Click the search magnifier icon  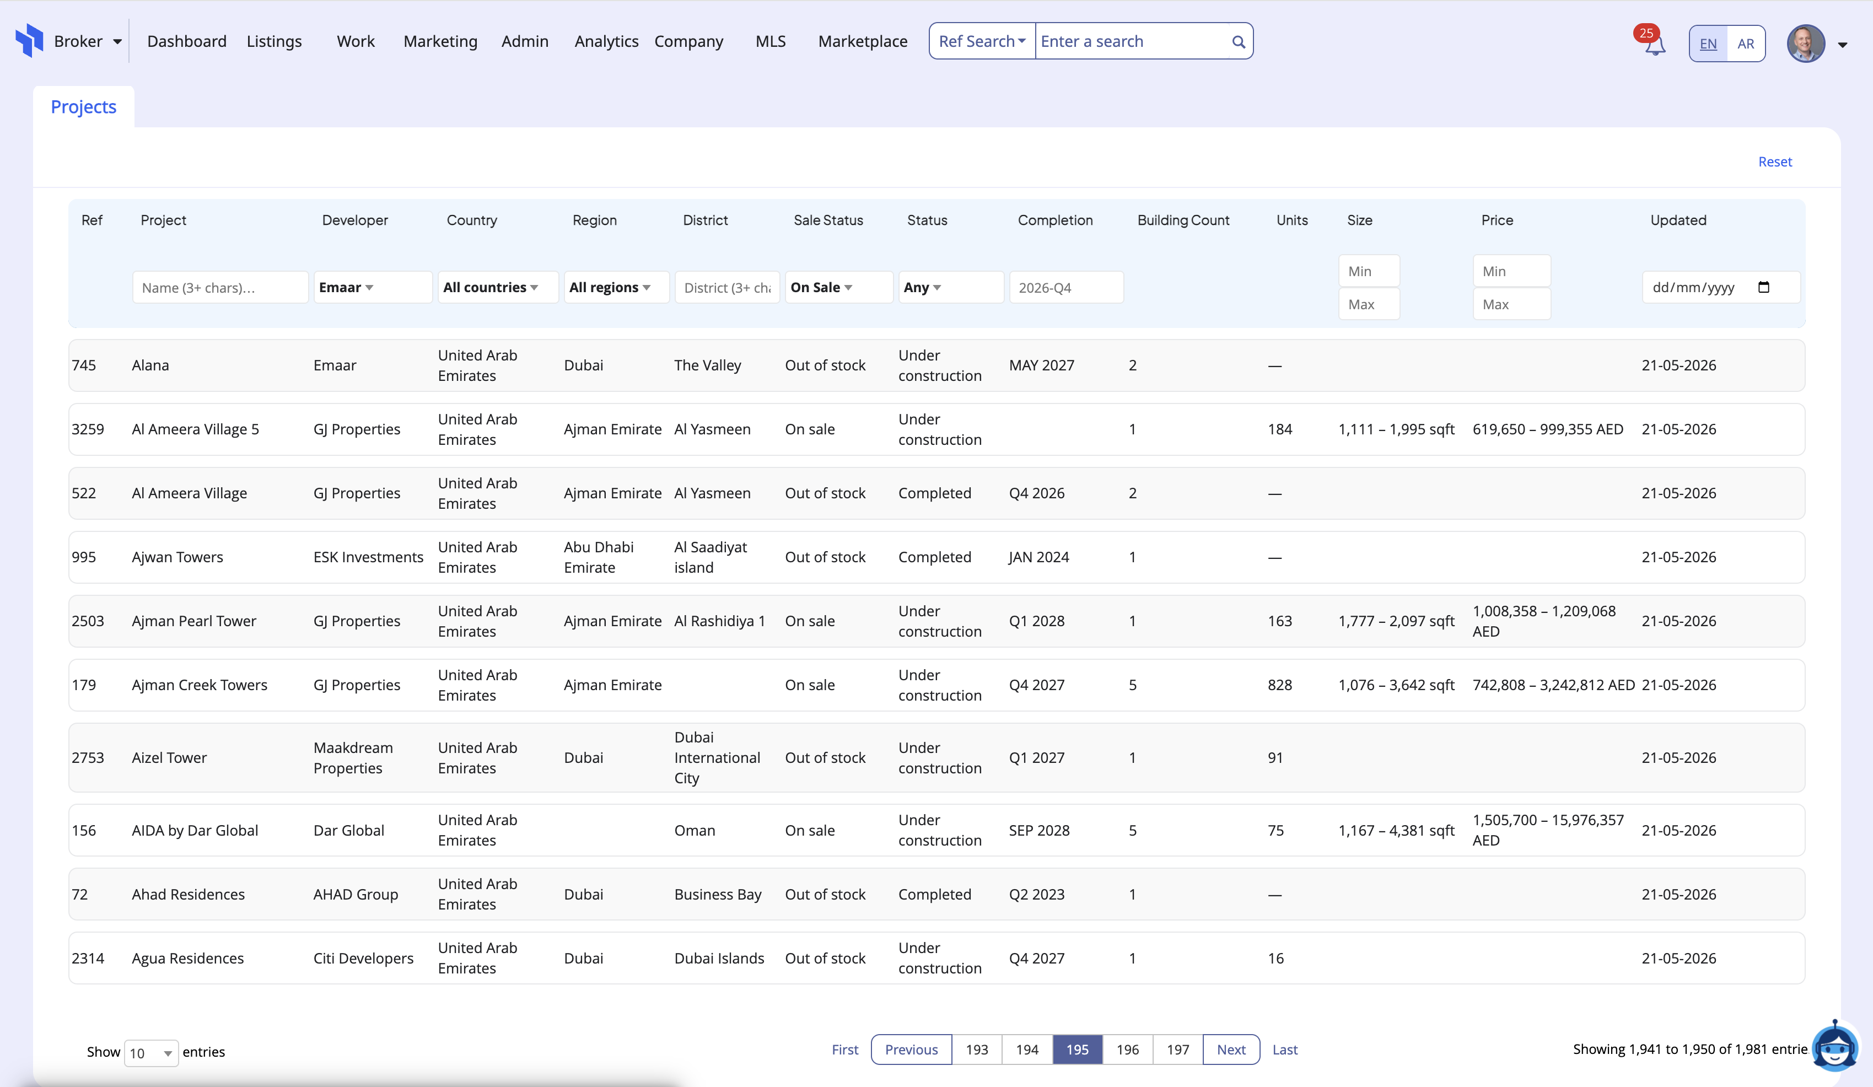pyautogui.click(x=1238, y=42)
